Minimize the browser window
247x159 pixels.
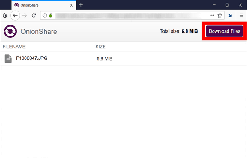pyautogui.click(x=214, y=5)
